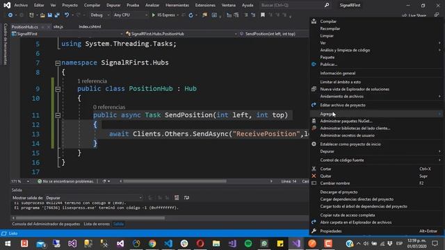Open the Mostrar salida de Depurar dropdown

click(x=94, y=197)
